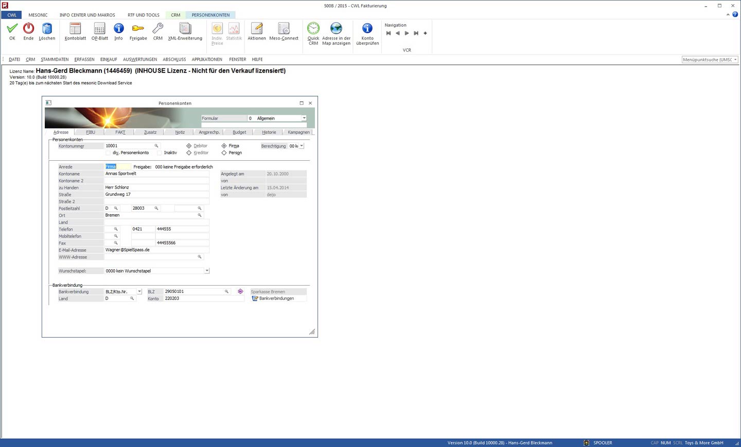Click the Statistik chart icon
This screenshot has height=447, width=741.
tap(234, 28)
